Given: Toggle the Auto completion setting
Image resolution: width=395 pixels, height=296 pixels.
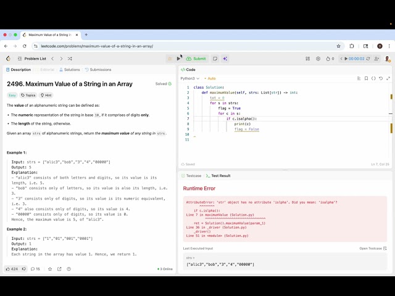Looking at the screenshot, I should coord(210,78).
